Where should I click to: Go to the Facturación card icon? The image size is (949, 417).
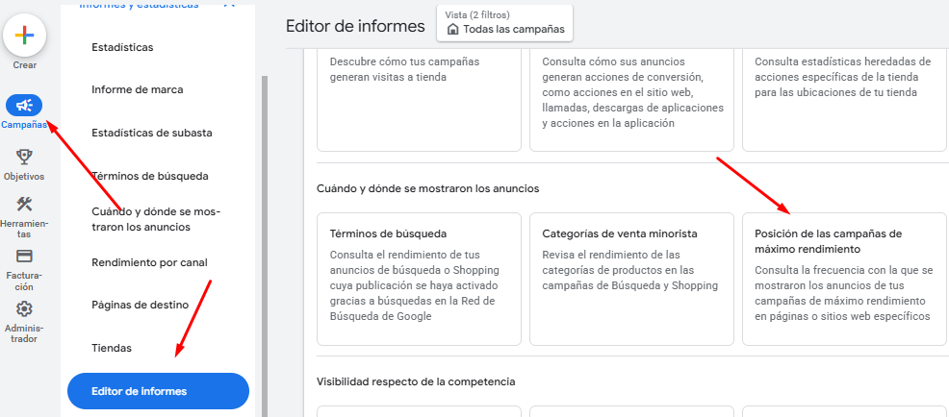(x=24, y=257)
